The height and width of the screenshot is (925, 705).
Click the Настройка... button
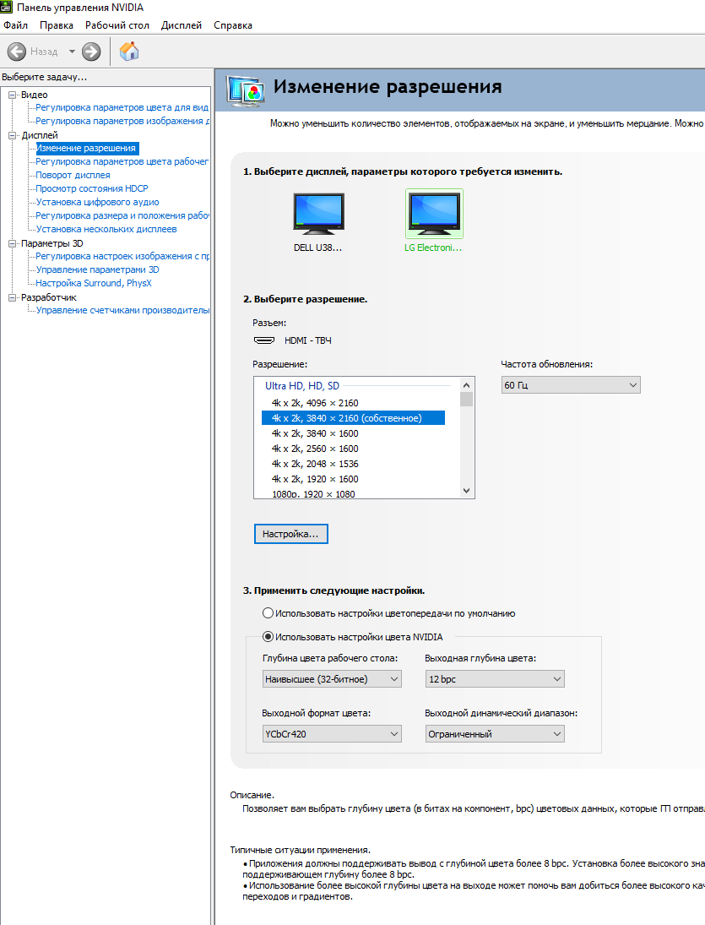point(290,534)
